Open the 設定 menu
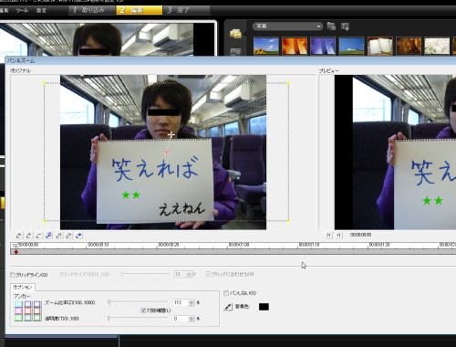This screenshot has height=347, width=456. (41, 11)
